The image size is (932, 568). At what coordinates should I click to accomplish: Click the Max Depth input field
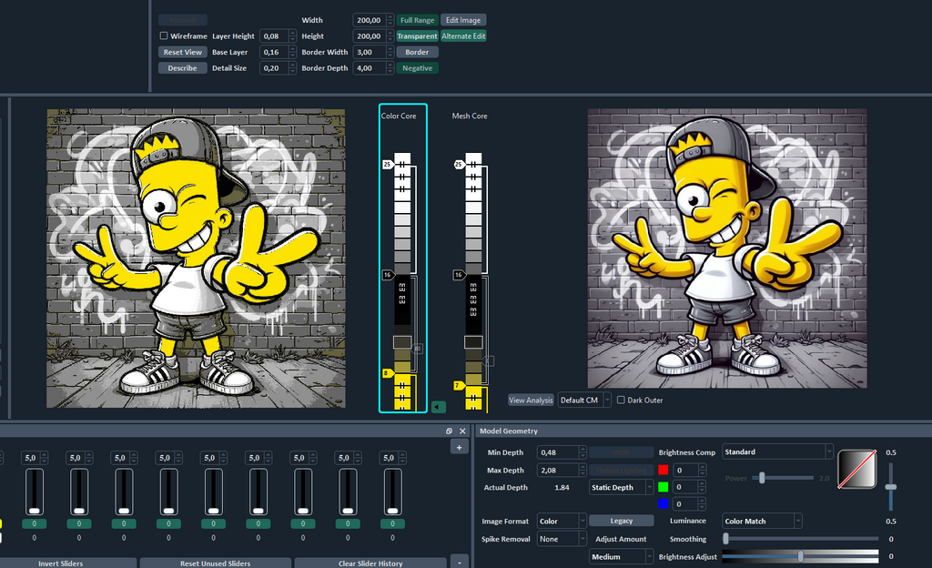(x=558, y=470)
